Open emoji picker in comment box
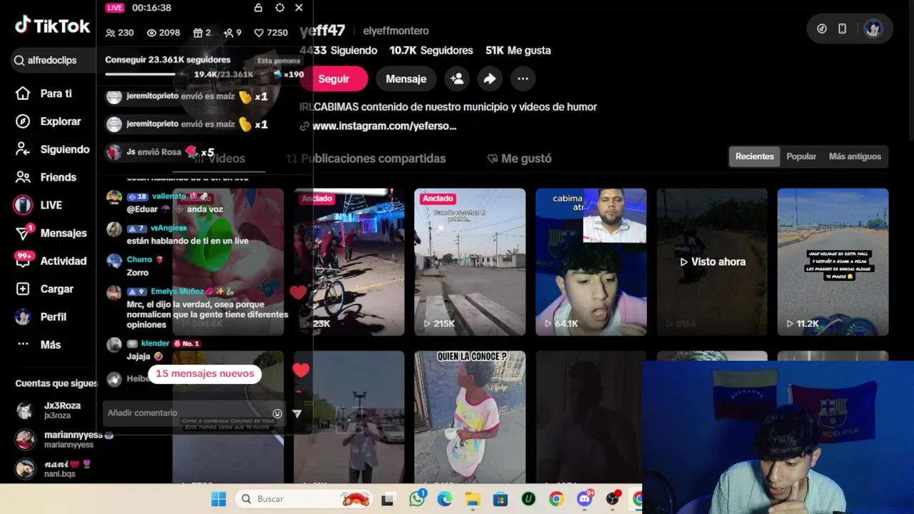914x514 pixels. tap(277, 413)
